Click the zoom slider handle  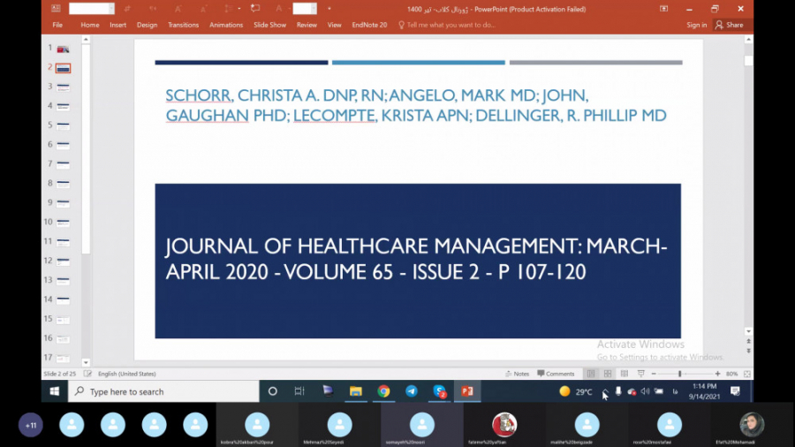[x=679, y=374]
